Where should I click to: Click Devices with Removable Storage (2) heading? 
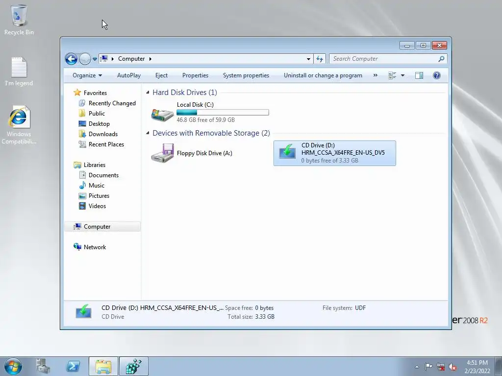click(x=211, y=133)
